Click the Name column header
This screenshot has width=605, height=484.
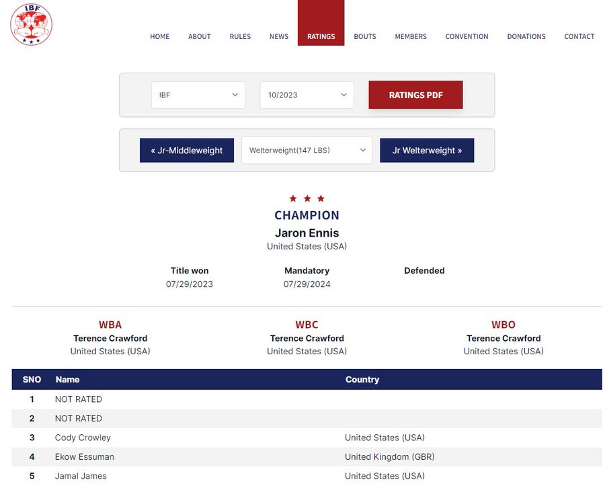pos(67,379)
